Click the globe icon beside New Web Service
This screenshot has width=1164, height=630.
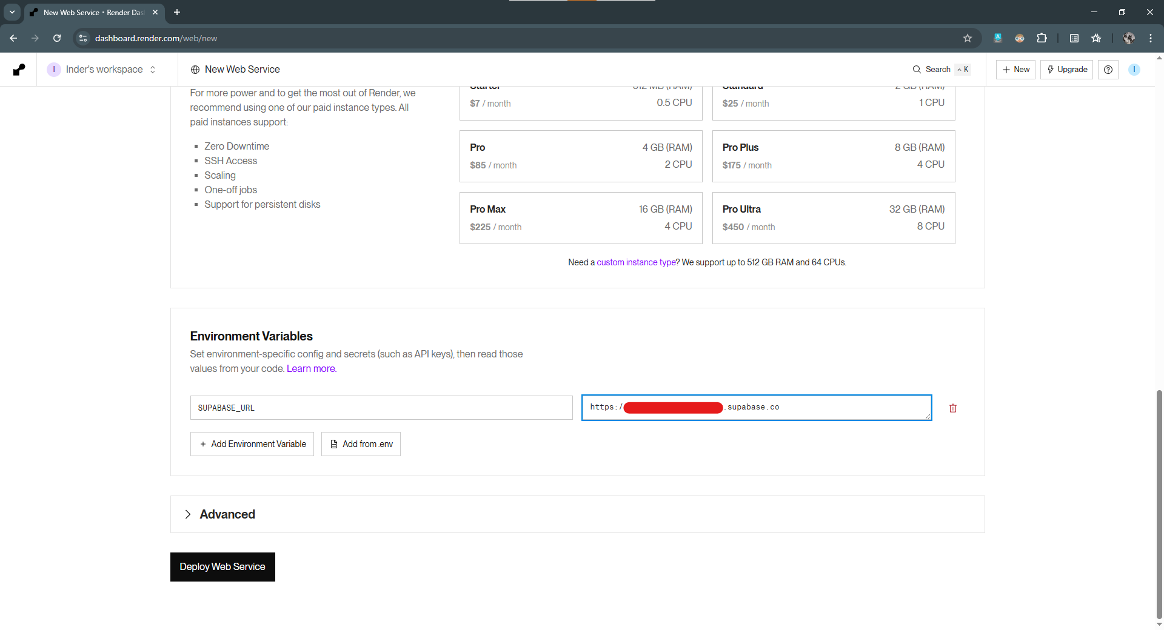pos(195,70)
